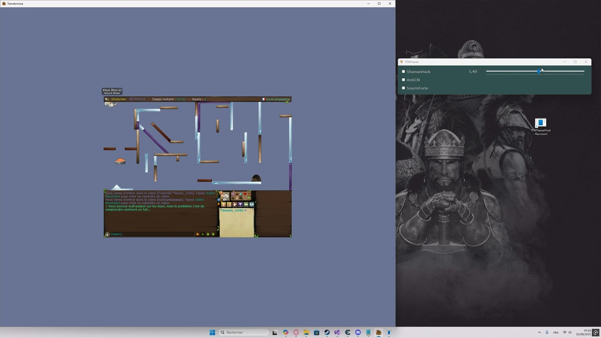Toggle the SourisForte checkbox
This screenshot has height=338, width=601.
[403, 88]
